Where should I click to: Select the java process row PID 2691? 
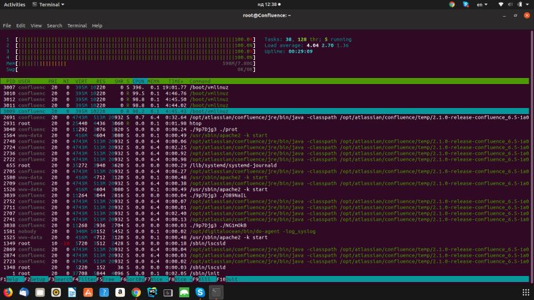(x=264, y=117)
